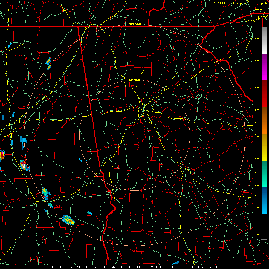Click the NIDS label above the scale
Viewport: 269px width, 269px height.
pyautogui.click(x=263, y=18)
